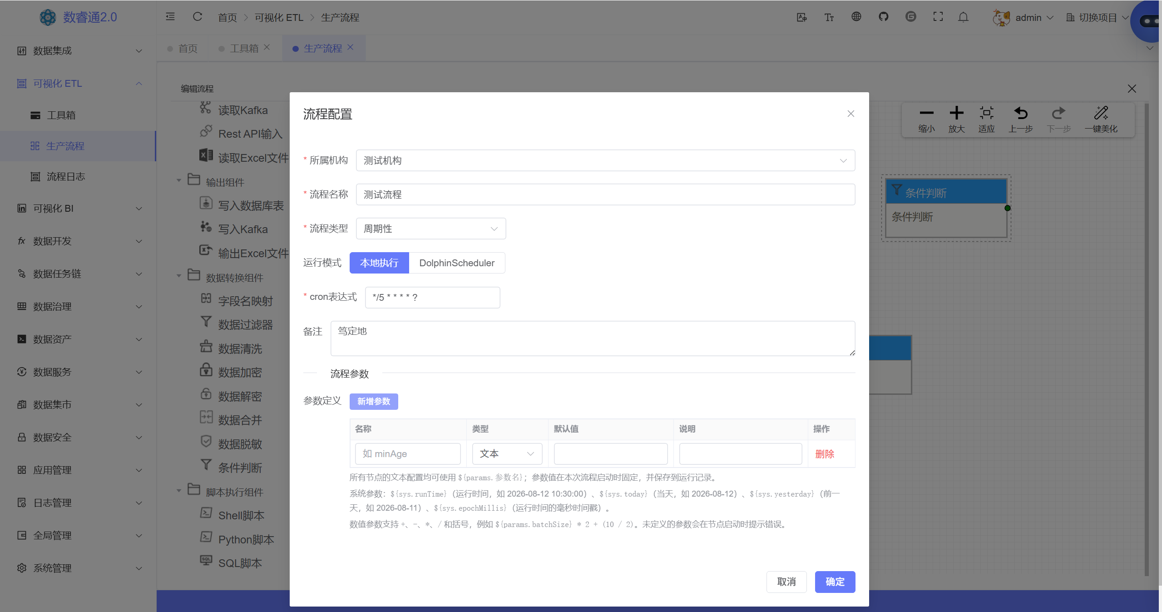The width and height of the screenshot is (1162, 612).
Task: Select 本地执行 run mode
Action: (x=379, y=263)
